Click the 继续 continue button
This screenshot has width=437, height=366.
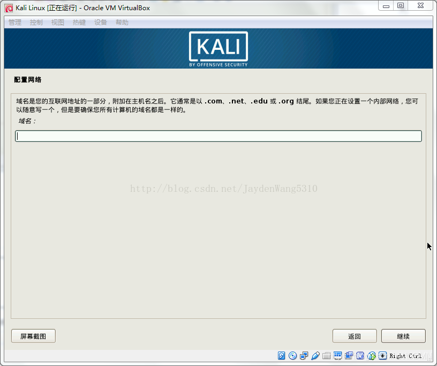tap(403, 336)
